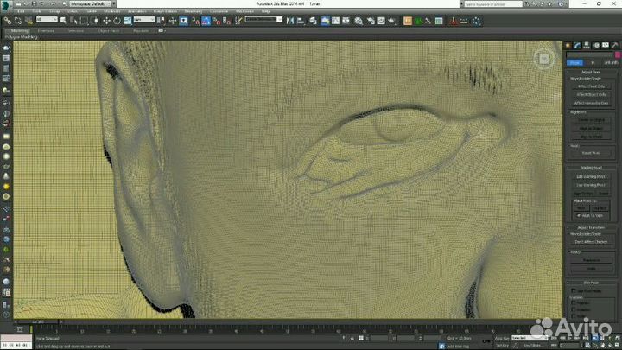
Task: Open the Schematic View
Action: (346, 21)
